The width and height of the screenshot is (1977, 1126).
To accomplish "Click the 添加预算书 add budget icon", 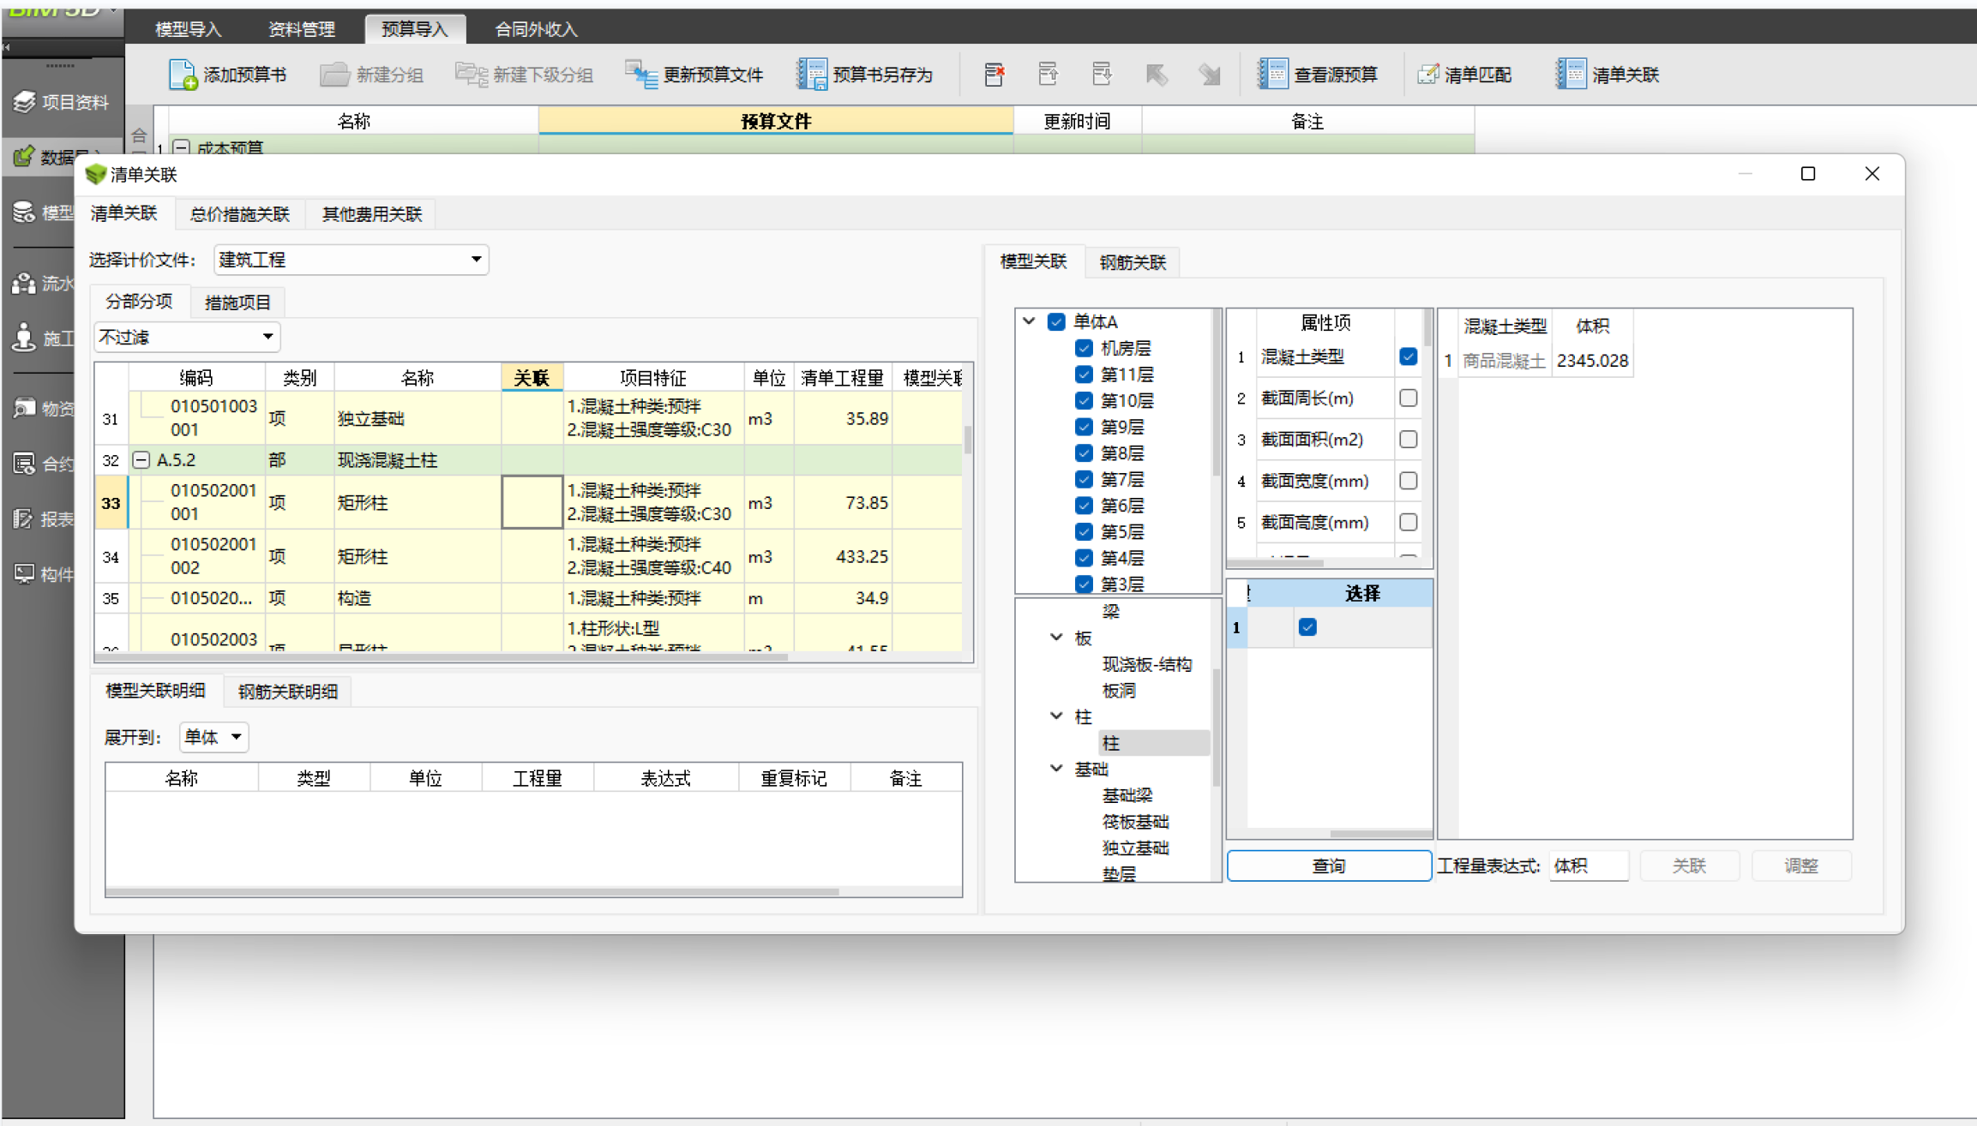I will coord(182,75).
